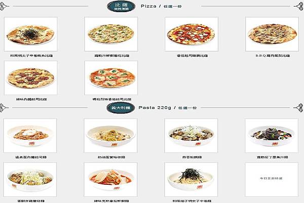Click the 'Pasta 220g' heading text

tap(155, 107)
